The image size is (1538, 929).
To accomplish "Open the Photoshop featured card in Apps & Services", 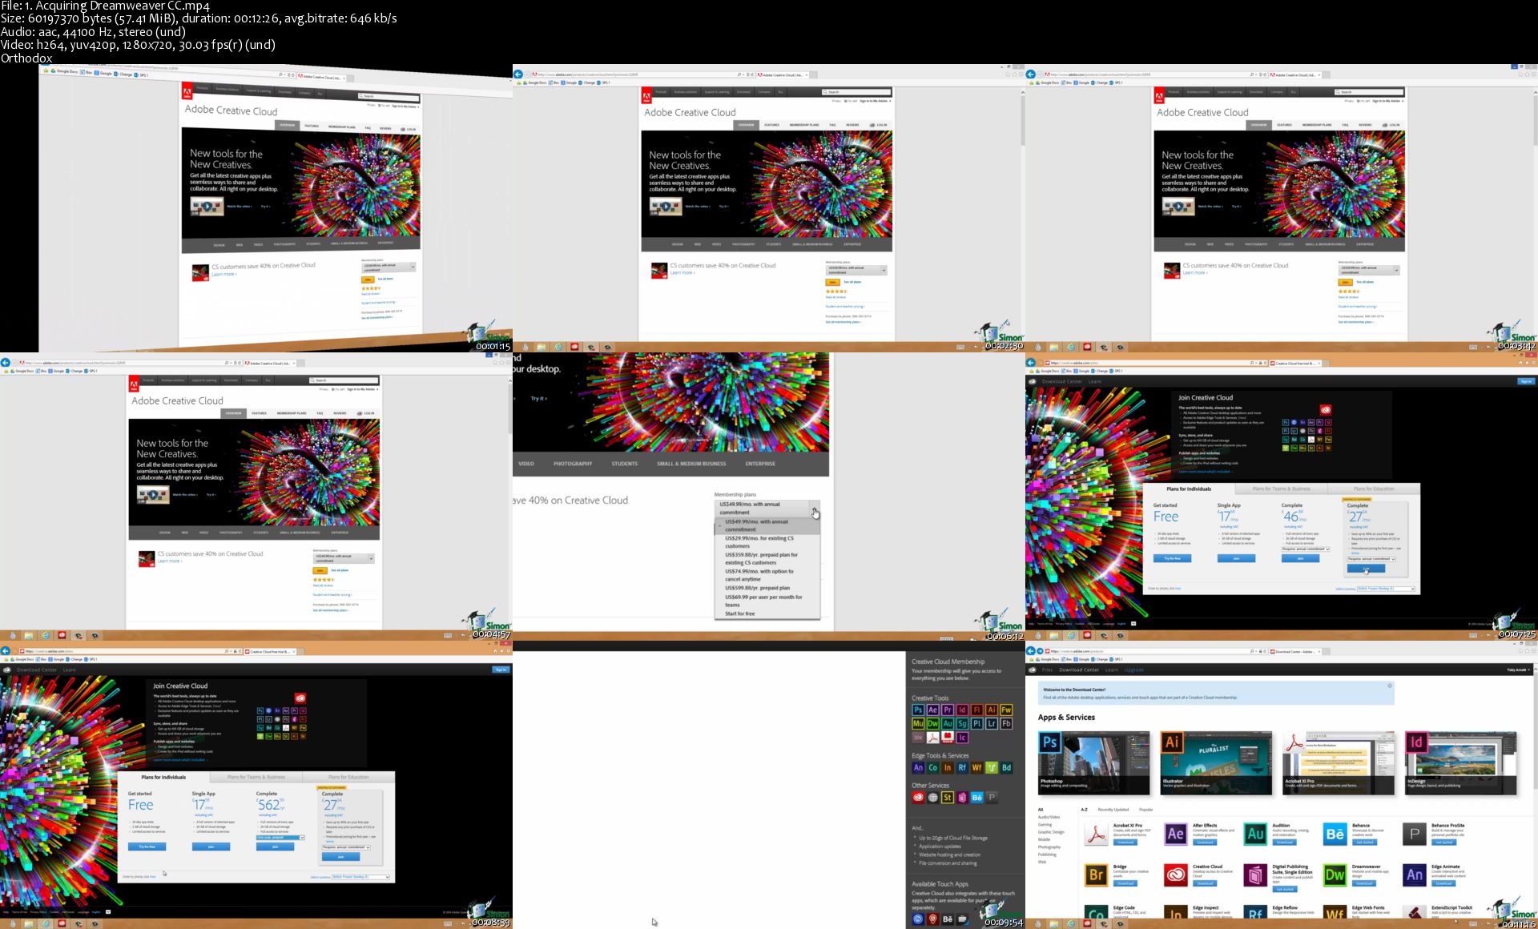I will [x=1093, y=762].
